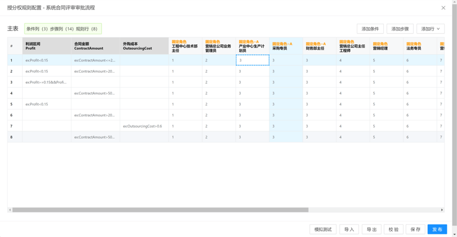Viewport: 457px width, 237px height.
Task: Click the 校验 button
Action: (393, 229)
